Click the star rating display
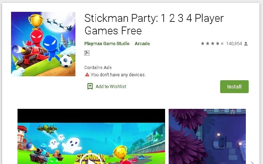 click(212, 44)
